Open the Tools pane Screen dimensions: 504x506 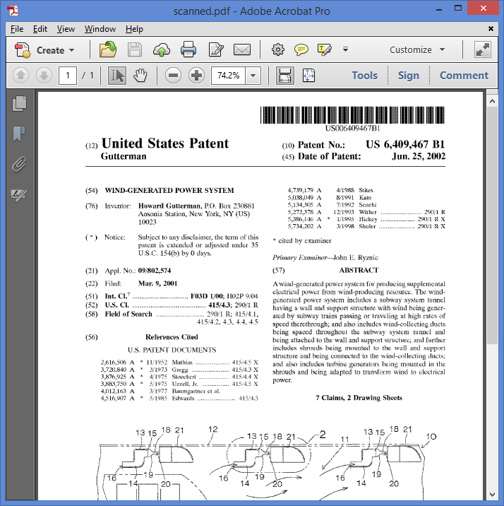tap(364, 76)
